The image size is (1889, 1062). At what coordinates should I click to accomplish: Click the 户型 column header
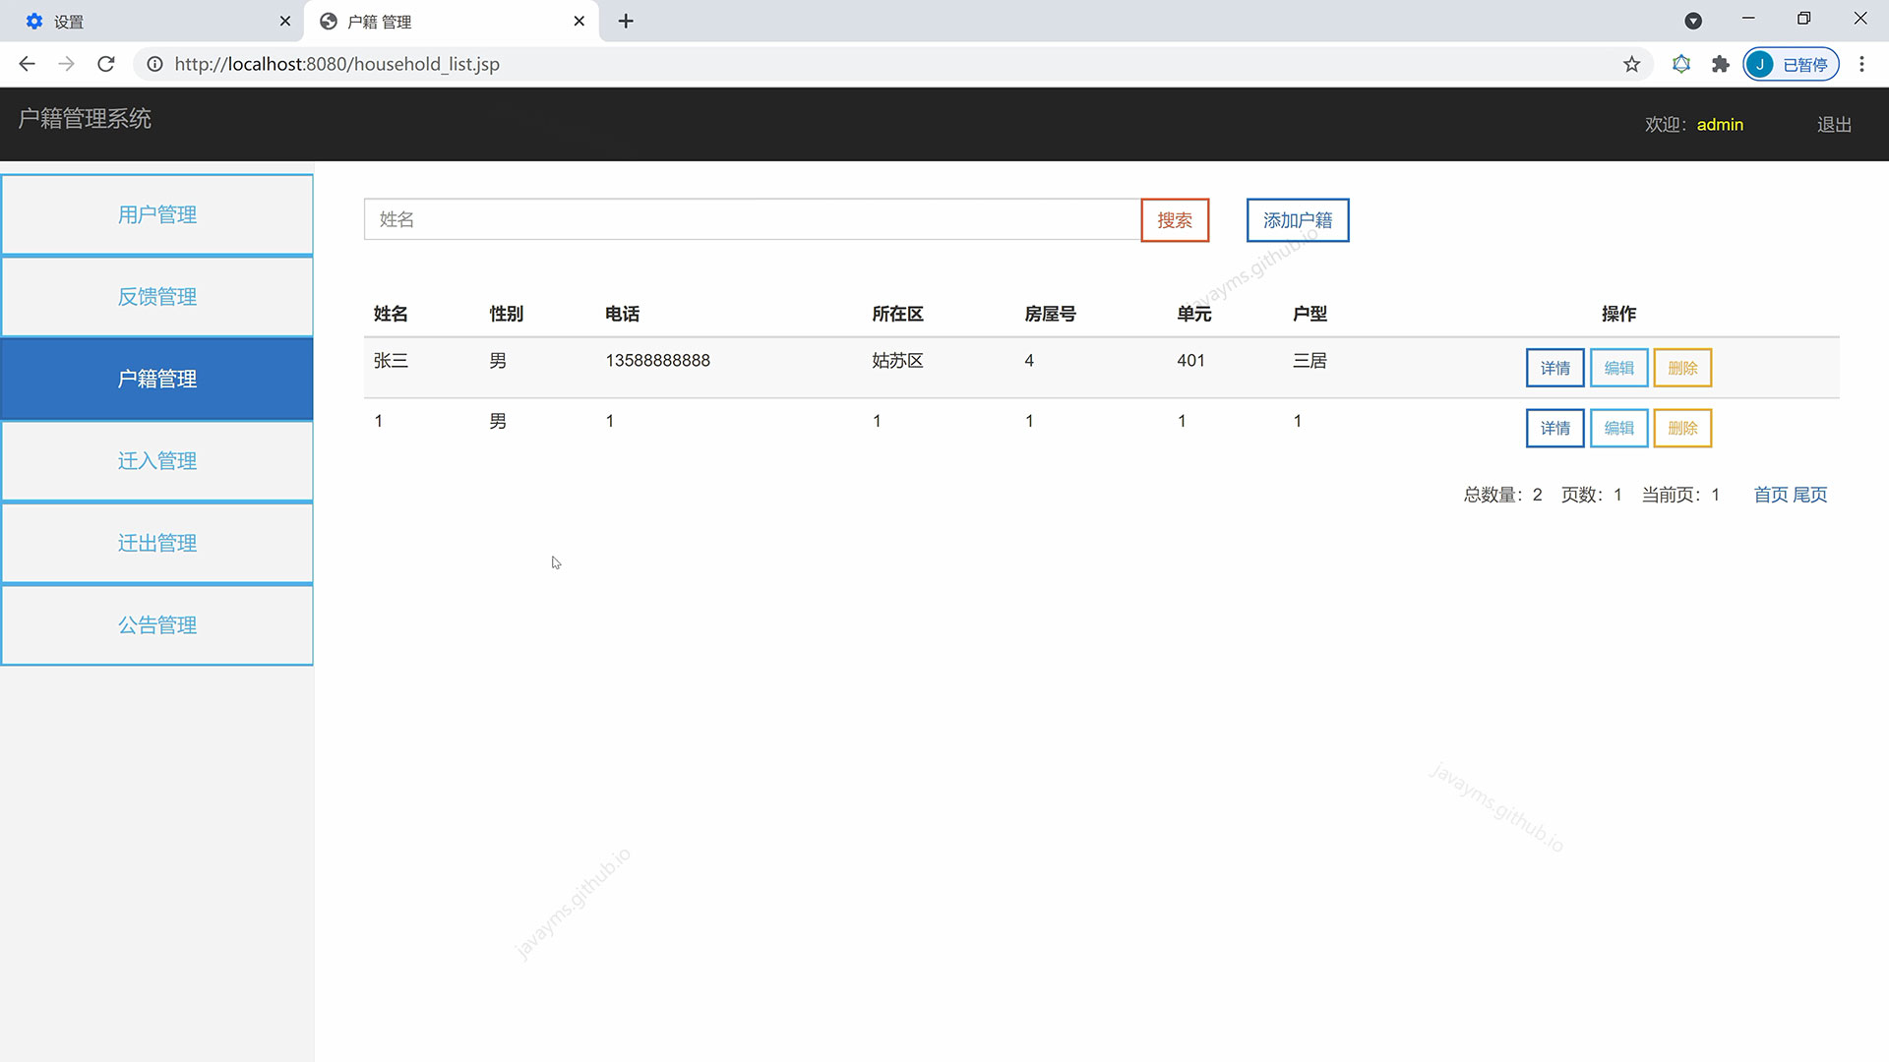pyautogui.click(x=1310, y=314)
